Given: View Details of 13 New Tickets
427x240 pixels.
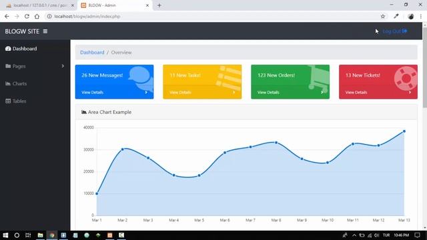Looking at the screenshot, I should 356,92.
